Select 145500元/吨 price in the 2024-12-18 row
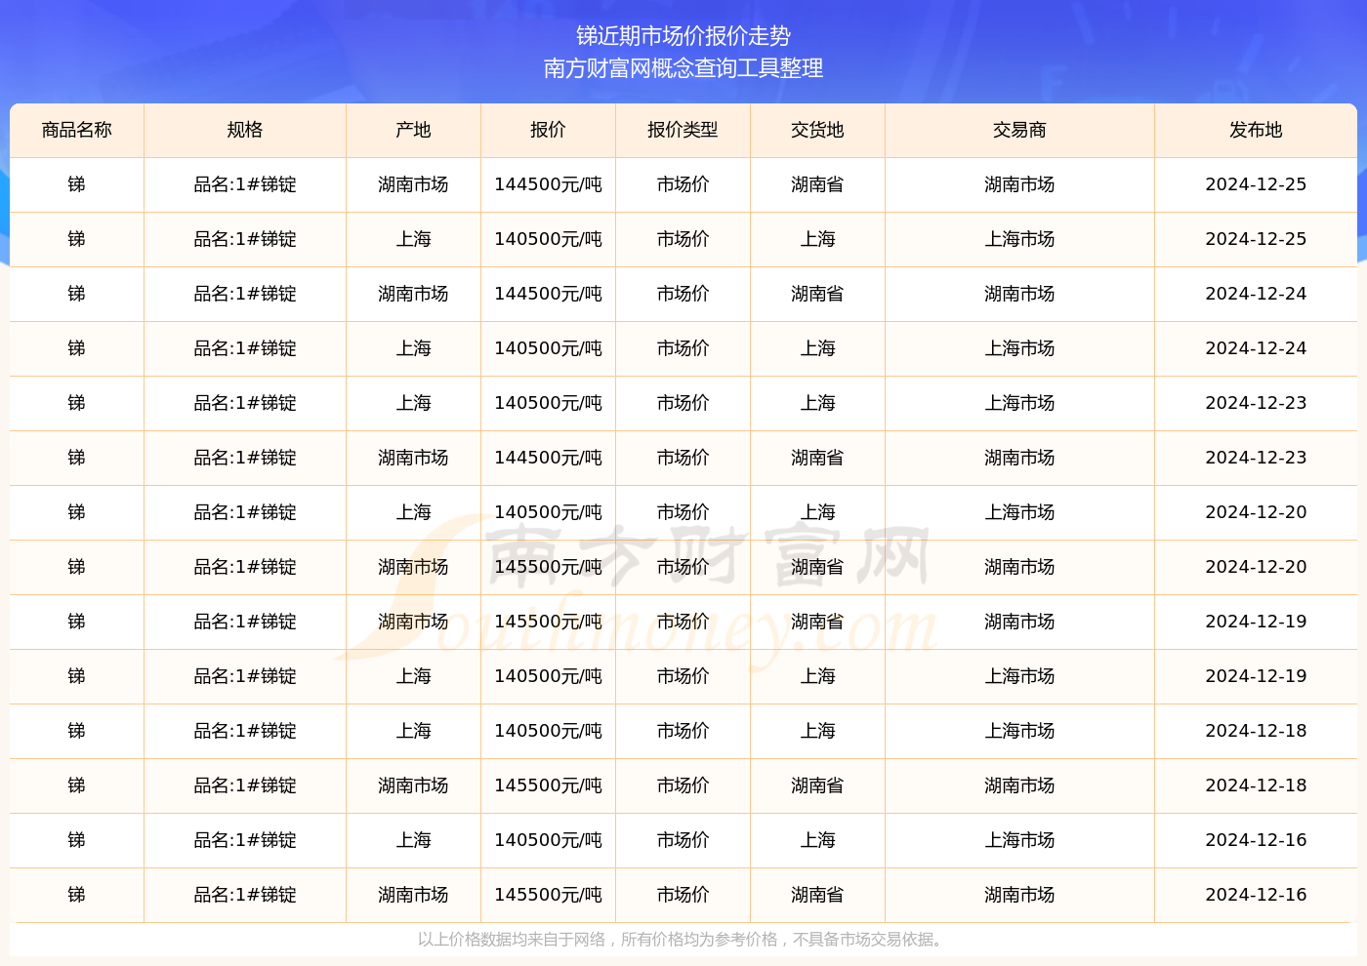The width and height of the screenshot is (1367, 966). pyautogui.click(x=549, y=785)
